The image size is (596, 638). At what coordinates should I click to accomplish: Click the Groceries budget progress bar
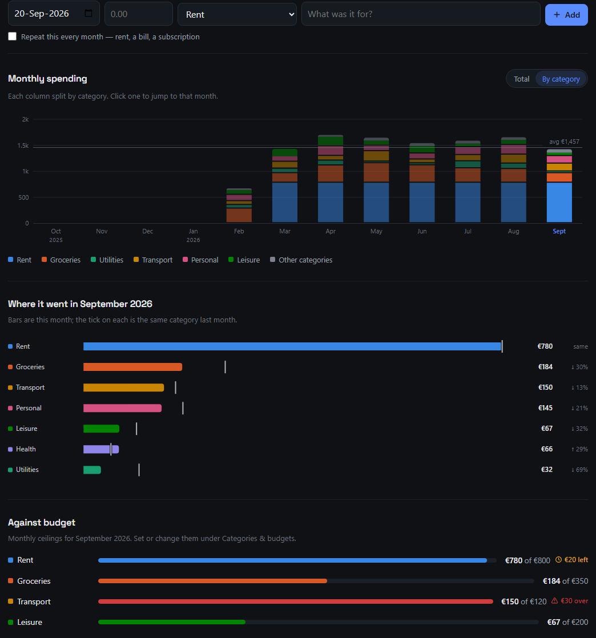[x=316, y=581]
